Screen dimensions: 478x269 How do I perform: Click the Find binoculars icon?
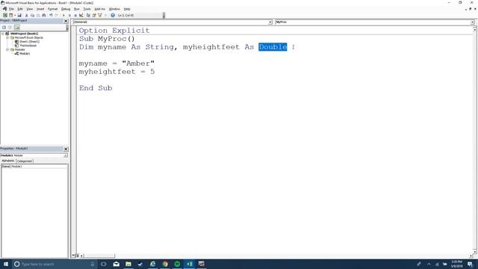(x=44, y=15)
